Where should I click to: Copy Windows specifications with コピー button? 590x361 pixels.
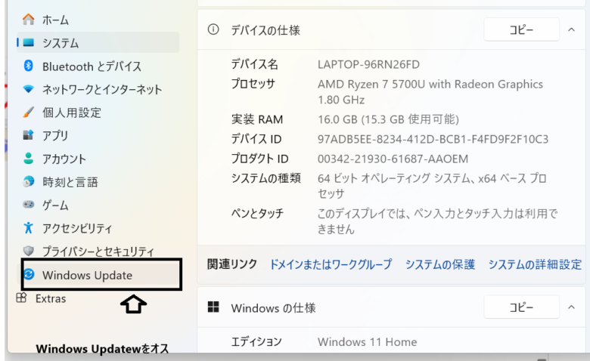tap(521, 308)
